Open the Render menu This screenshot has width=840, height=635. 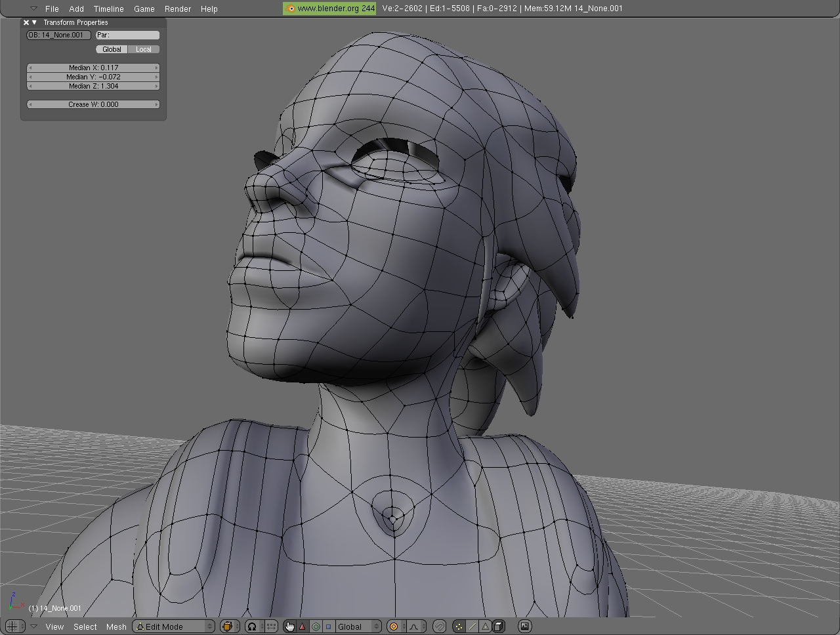177,9
